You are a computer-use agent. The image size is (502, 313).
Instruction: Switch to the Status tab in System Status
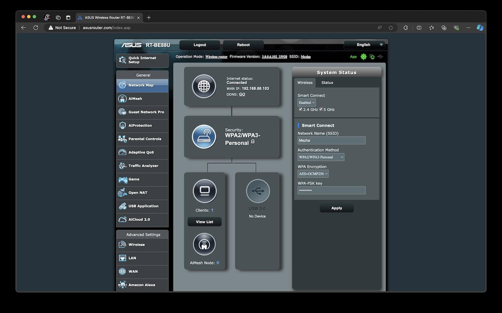tap(327, 83)
